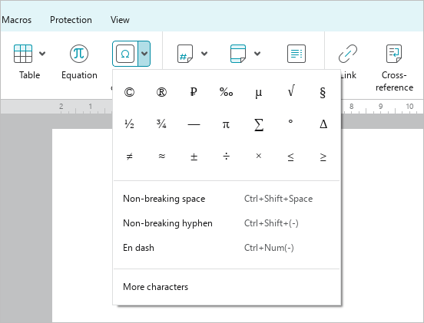Click the Table insert icon
The width and height of the screenshot is (424, 323).
tap(23, 54)
